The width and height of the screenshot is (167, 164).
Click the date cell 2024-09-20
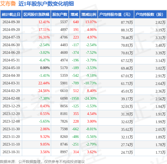(x=11, y=30)
